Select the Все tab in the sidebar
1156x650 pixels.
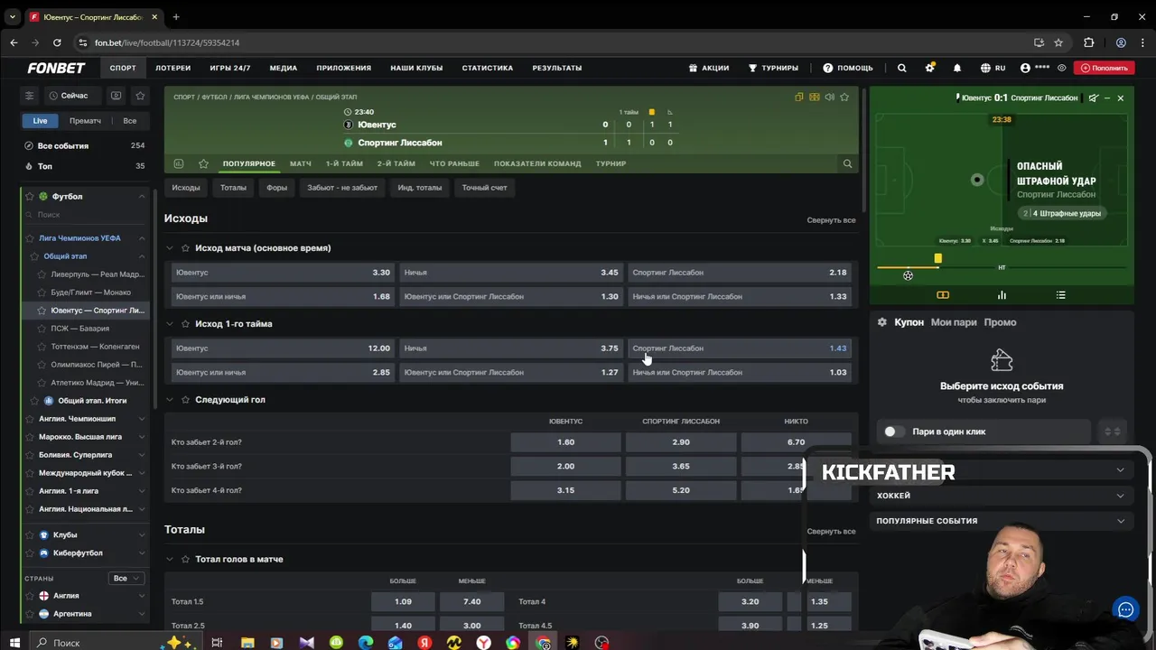point(130,121)
